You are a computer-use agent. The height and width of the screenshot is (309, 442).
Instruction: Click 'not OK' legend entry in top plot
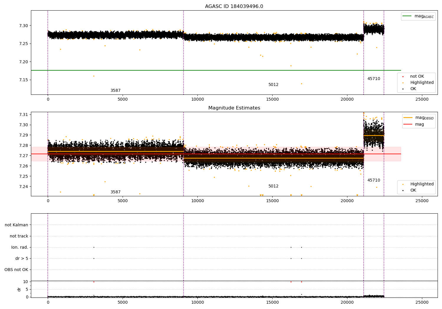click(x=413, y=77)
